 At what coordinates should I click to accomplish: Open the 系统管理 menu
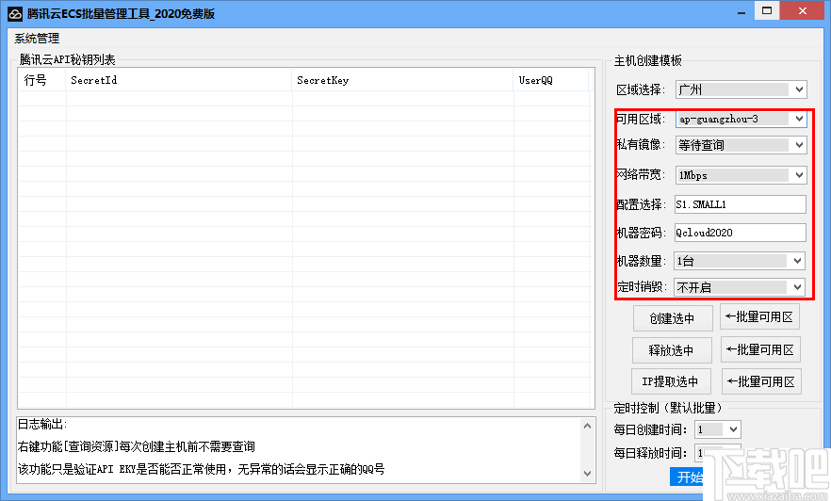pyautogui.click(x=37, y=38)
